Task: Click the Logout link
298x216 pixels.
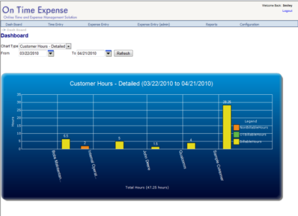Action: click(287, 11)
